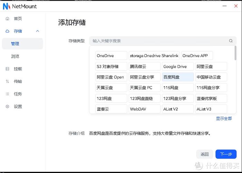Select 中国移动云盘 option
Image resolution: width=242 pixels, height=173 pixels.
click(211, 77)
